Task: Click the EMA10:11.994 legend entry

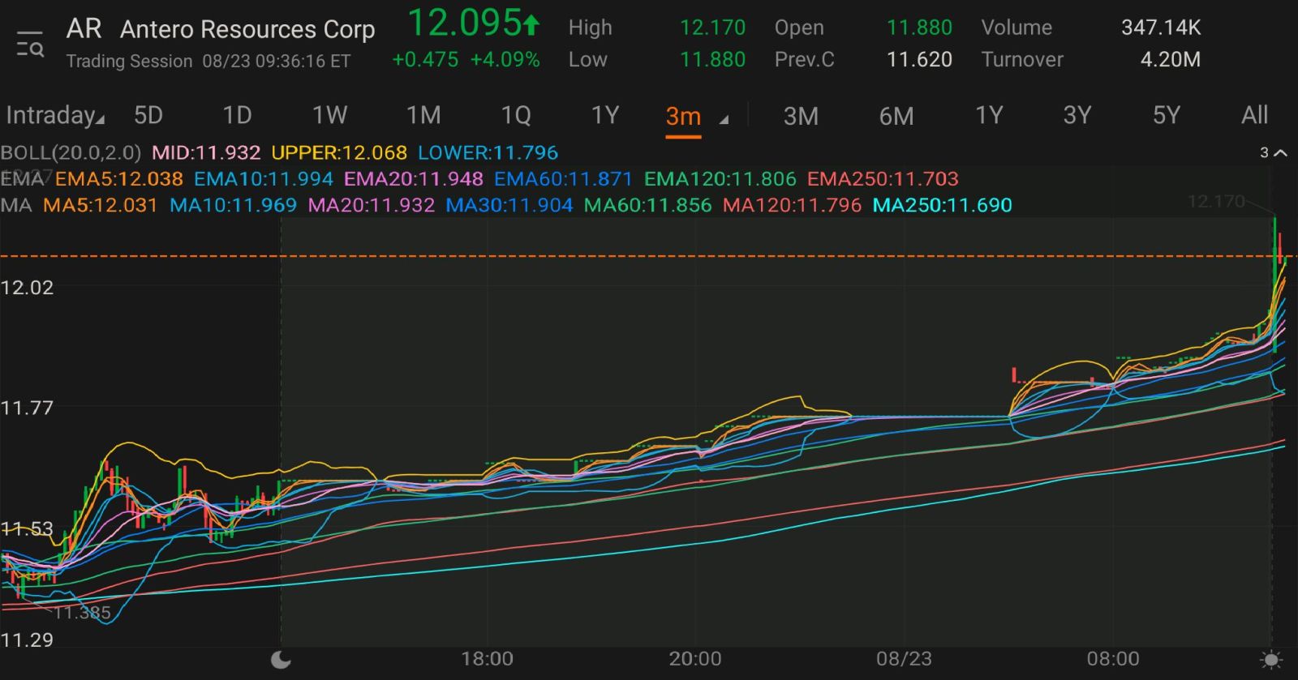Action: tap(264, 178)
